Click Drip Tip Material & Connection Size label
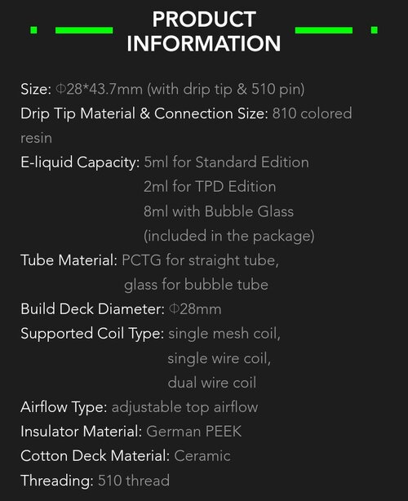The width and height of the screenshot is (408, 501). (144, 113)
